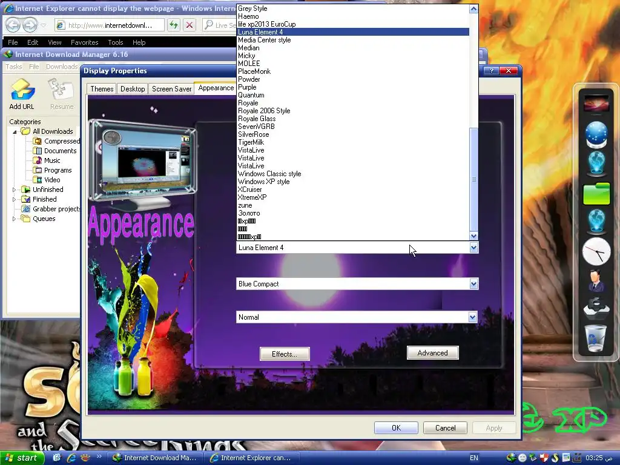Select Royale Glass in the style list
Viewport: 620px width, 465px height.
coord(353,119)
